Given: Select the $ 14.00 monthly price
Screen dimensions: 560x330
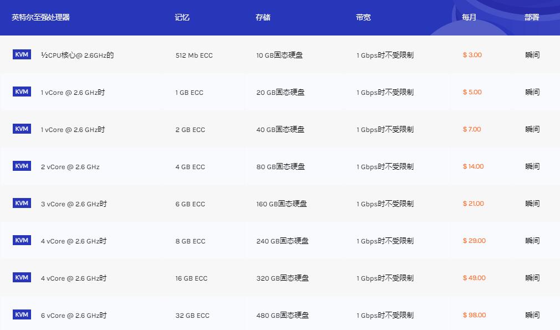Looking at the screenshot, I should (x=473, y=166).
